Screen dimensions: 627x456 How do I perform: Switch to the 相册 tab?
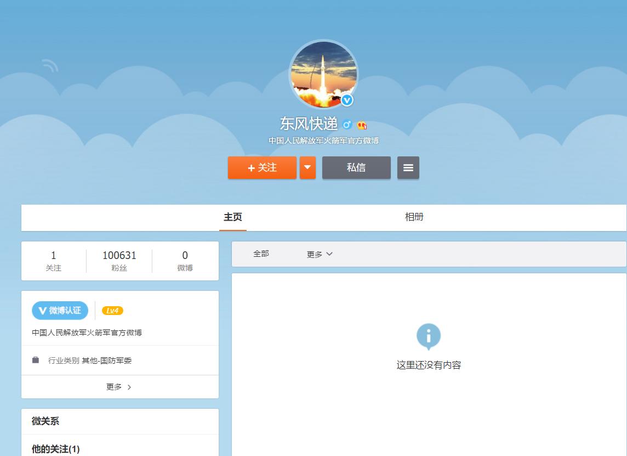[414, 217]
